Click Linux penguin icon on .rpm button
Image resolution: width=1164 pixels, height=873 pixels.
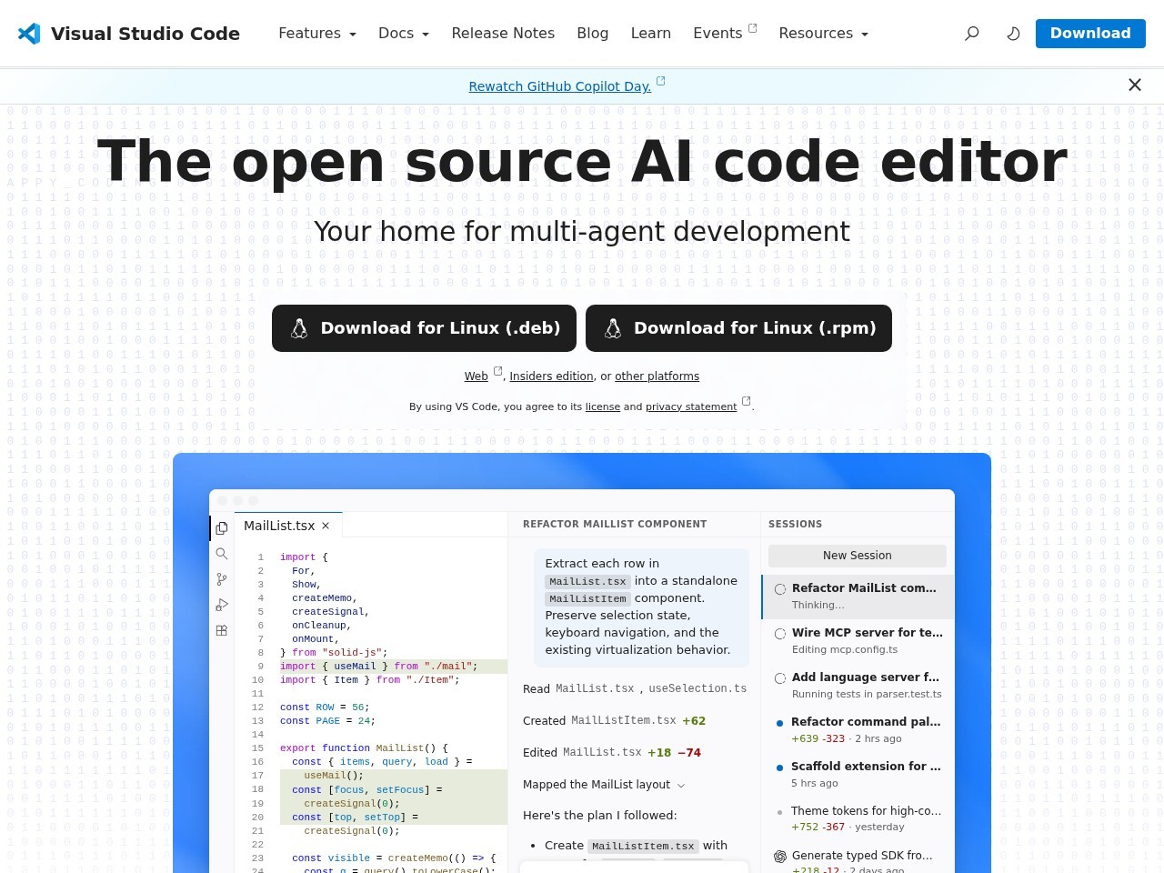click(x=613, y=328)
